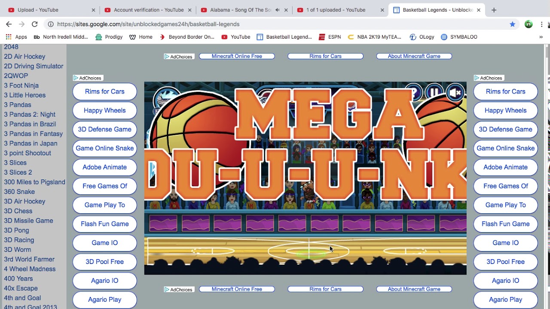Go back with the browser back arrow
The width and height of the screenshot is (550, 309).
(x=9, y=24)
